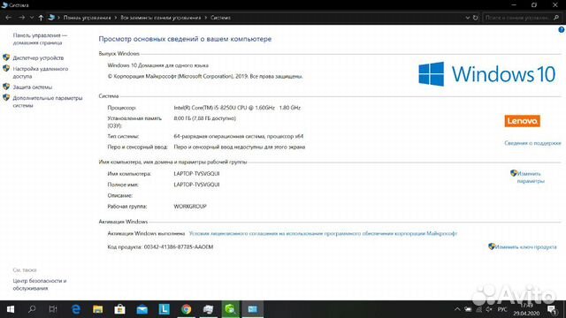This screenshot has height=318, width=566.
Task: Click shield icon beside 'Защита системы'
Action: point(6,87)
